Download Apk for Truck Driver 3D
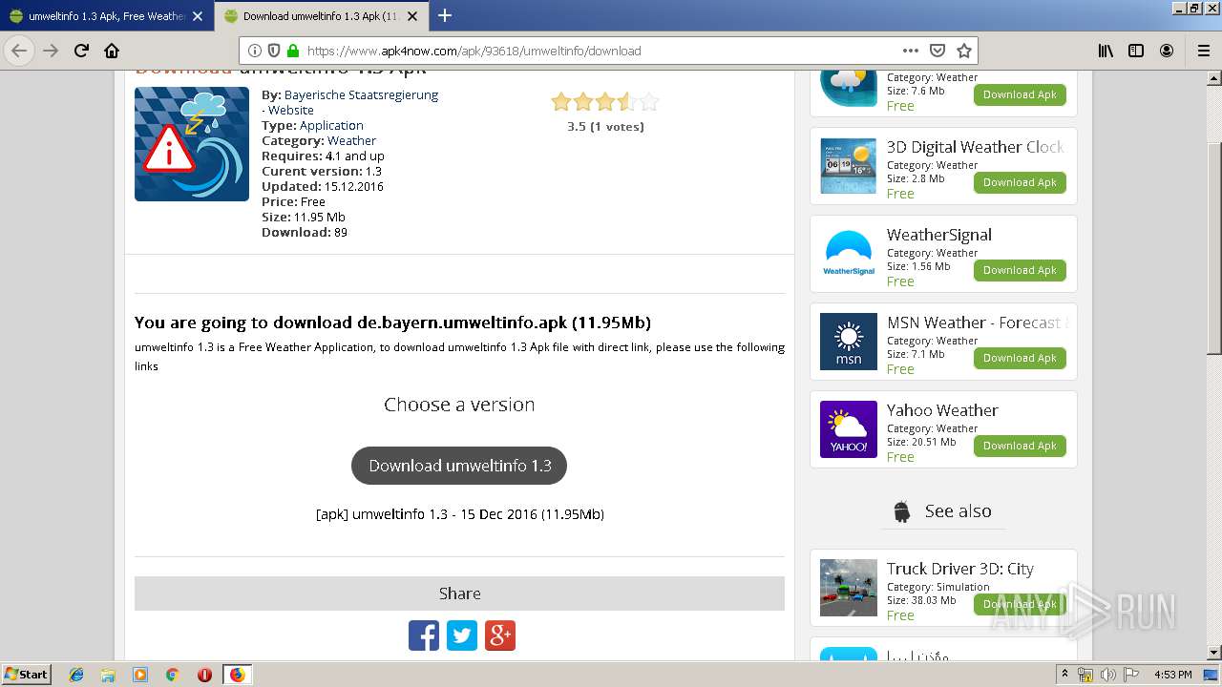 (x=1020, y=604)
